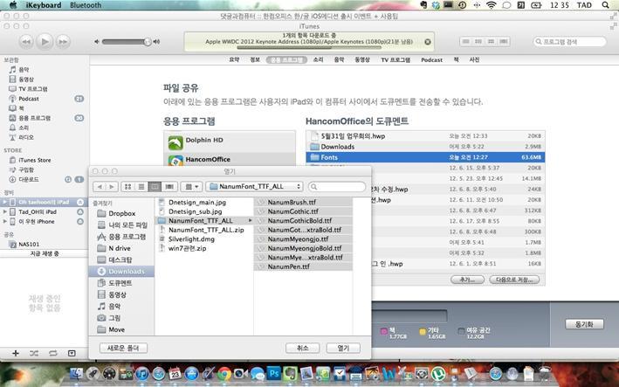The image size is (619, 387).
Task: Play the current iTunes track
Action: 45,41
